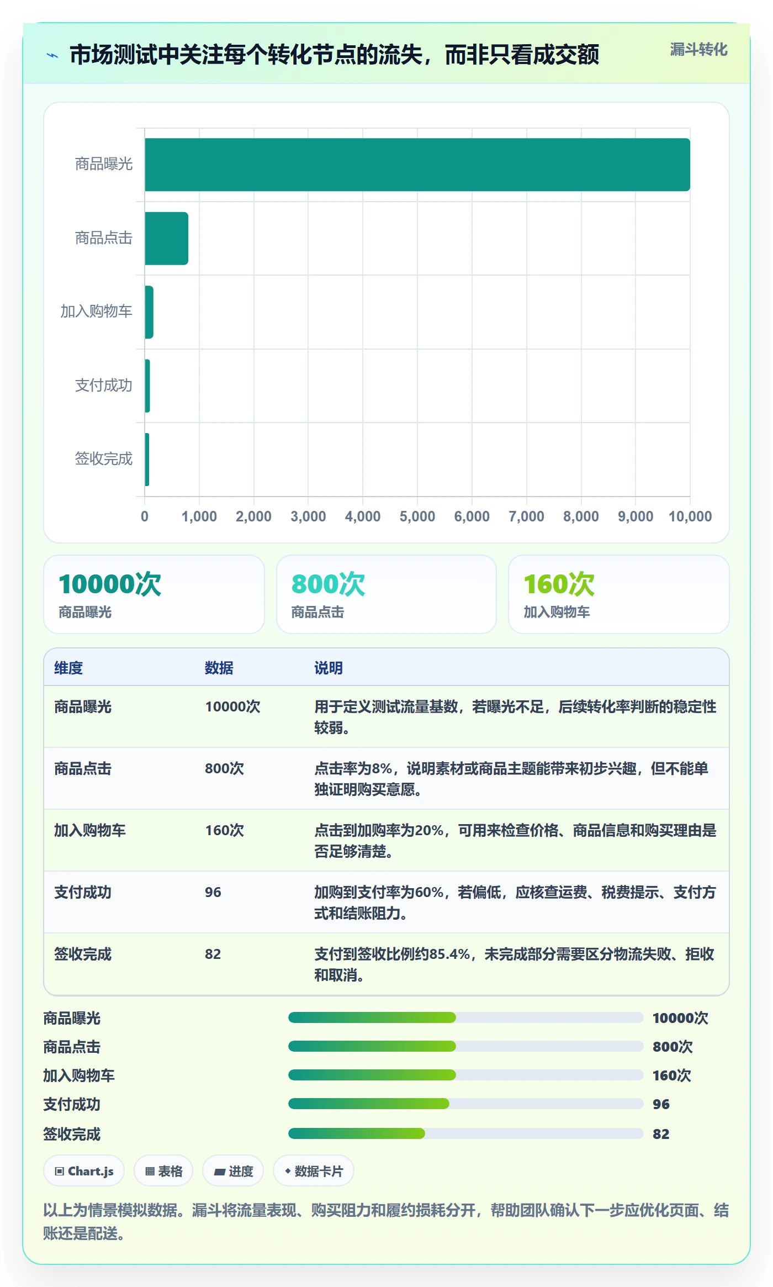This screenshot has height=1287, width=773.
Task: Click the 5,000 axis label on chart
Action: [x=417, y=516]
